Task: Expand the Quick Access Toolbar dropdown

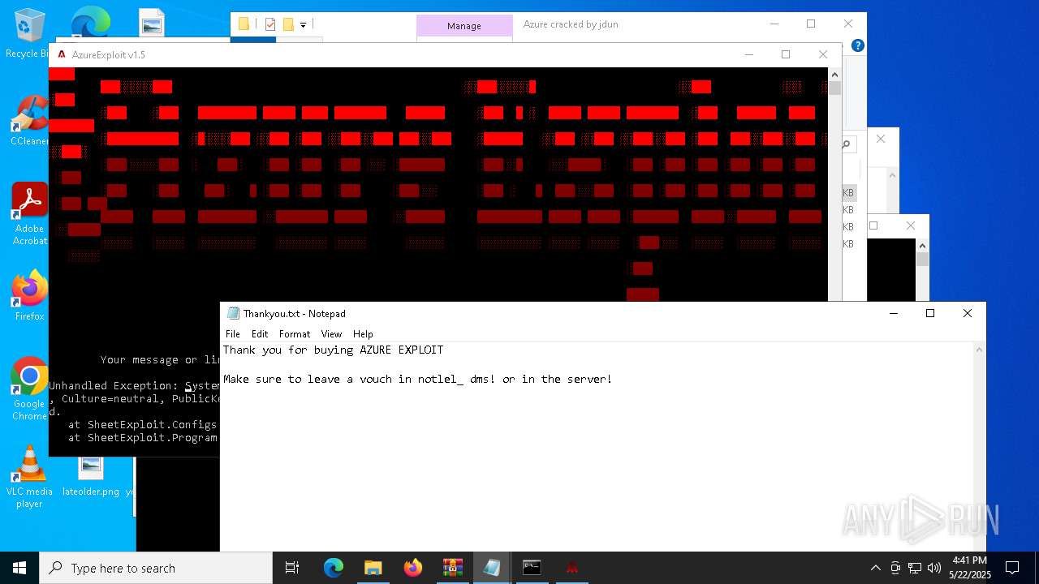Action: [x=303, y=25]
